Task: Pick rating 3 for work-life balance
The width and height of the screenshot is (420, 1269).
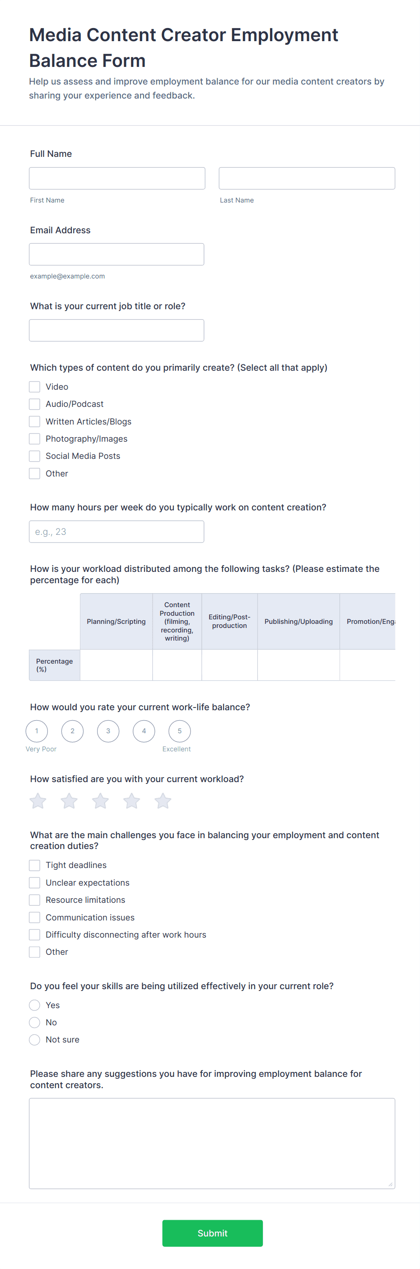Action: click(108, 731)
